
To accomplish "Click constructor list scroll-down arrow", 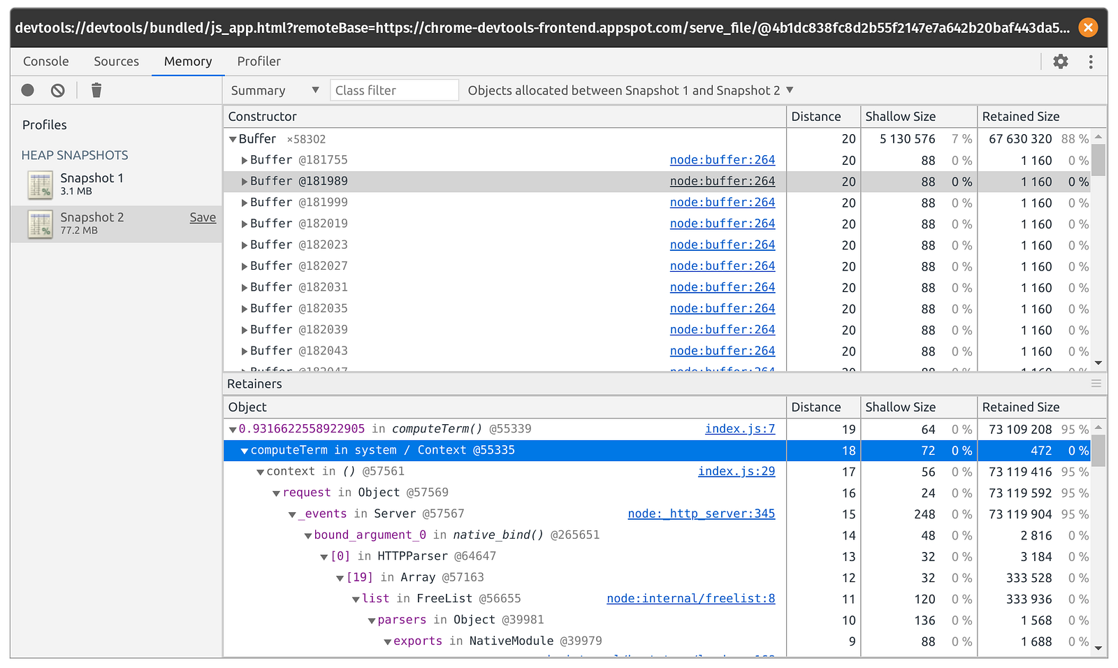I will (1098, 363).
